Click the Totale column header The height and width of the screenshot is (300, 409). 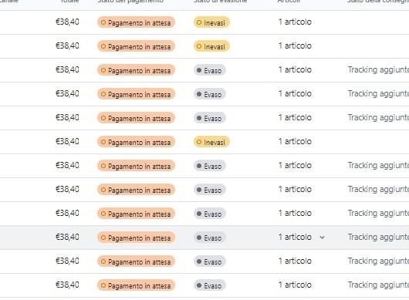[x=69, y=2]
